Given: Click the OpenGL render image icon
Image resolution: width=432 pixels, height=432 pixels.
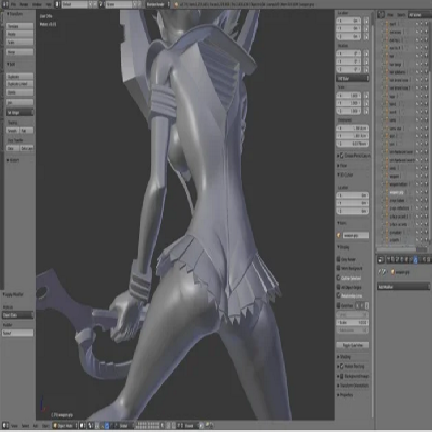Looking at the screenshot, I should click(x=207, y=426).
